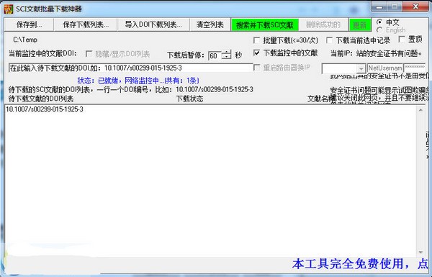Viewport: 432px width, 277px height.
Task: Select DOI row 10.1007/s00299-015-1925-3 in list
Action: coord(45,109)
